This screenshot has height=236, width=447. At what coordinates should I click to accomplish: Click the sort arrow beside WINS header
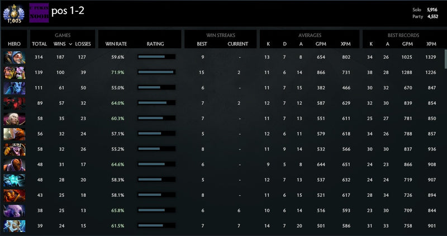click(69, 44)
